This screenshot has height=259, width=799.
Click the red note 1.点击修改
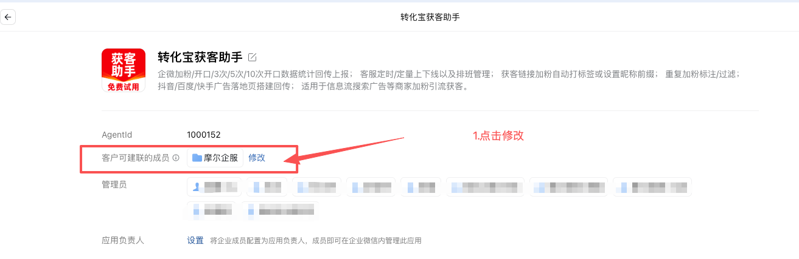[498, 136]
